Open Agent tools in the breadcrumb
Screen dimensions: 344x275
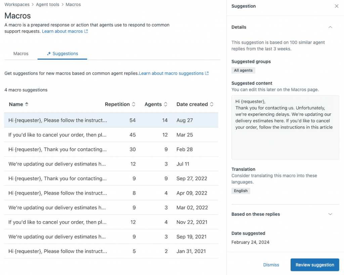[x=47, y=5]
